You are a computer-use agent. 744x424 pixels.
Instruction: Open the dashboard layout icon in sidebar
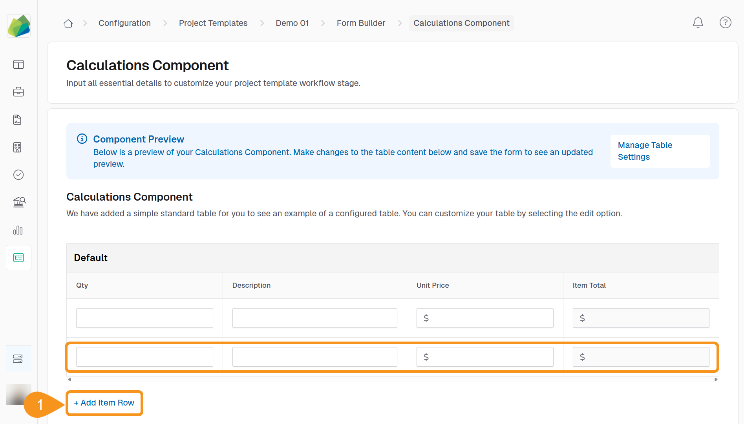[x=18, y=64]
